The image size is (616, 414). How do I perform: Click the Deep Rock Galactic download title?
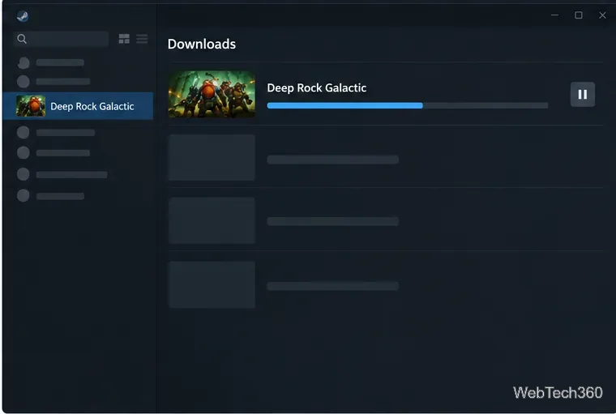click(317, 87)
